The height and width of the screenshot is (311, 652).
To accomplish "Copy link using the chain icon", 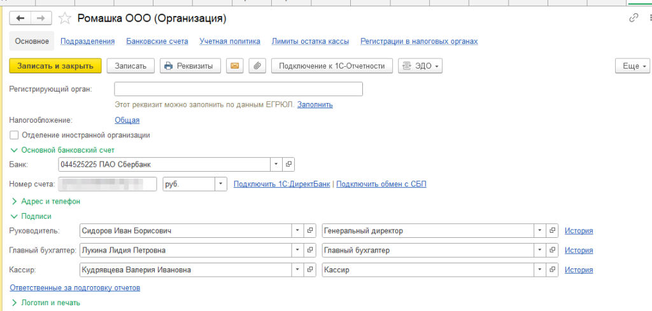I will (x=634, y=17).
